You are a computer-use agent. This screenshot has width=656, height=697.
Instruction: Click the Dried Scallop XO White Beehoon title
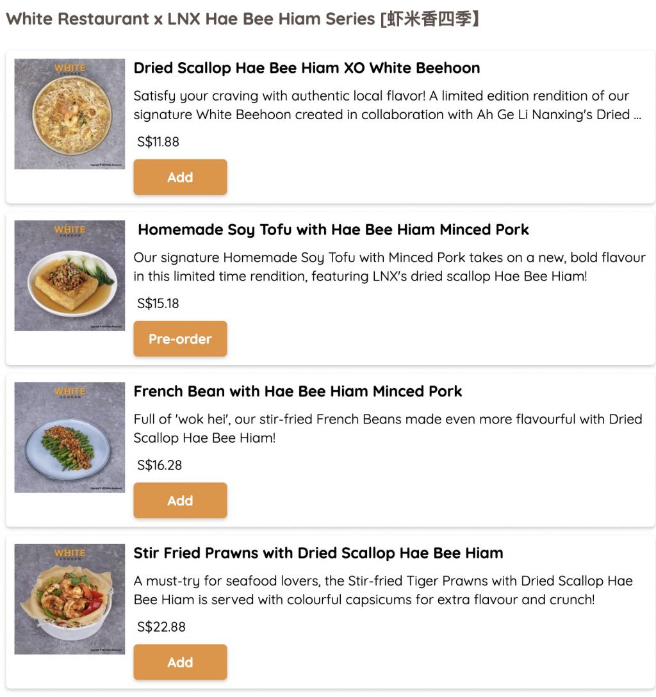306,68
